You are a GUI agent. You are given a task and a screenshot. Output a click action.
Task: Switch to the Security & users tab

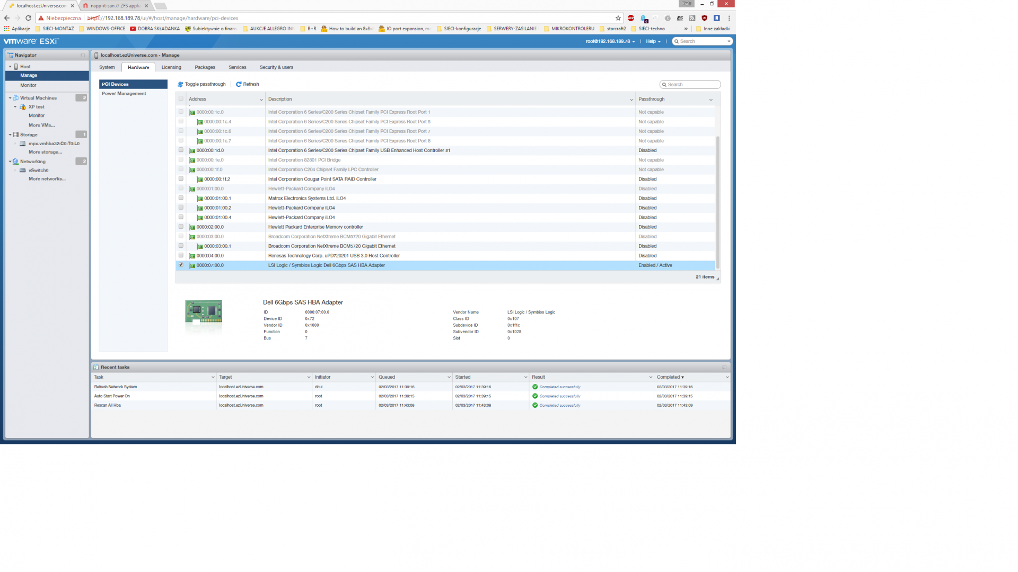(x=276, y=67)
